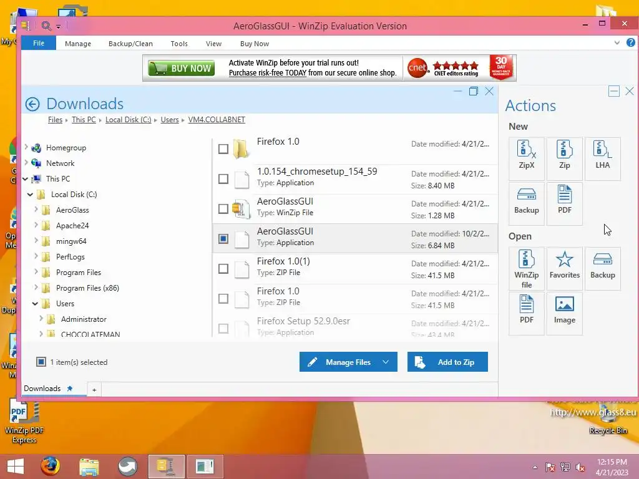
Task: Click the WinZip app icon in title bar
Action: coord(26,26)
